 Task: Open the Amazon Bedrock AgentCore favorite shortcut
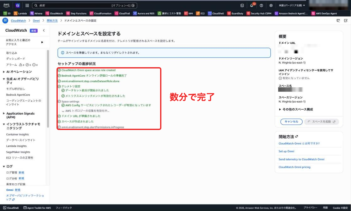pyautogui.click(x=291, y=14)
